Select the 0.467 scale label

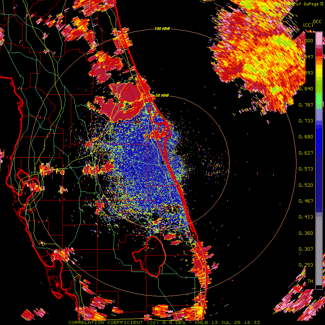(306, 201)
